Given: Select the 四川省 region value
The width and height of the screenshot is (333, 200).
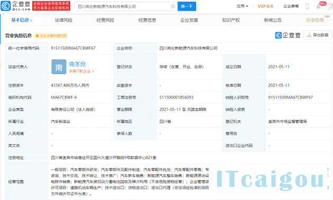Looking at the screenshot, I should coord(165,122).
